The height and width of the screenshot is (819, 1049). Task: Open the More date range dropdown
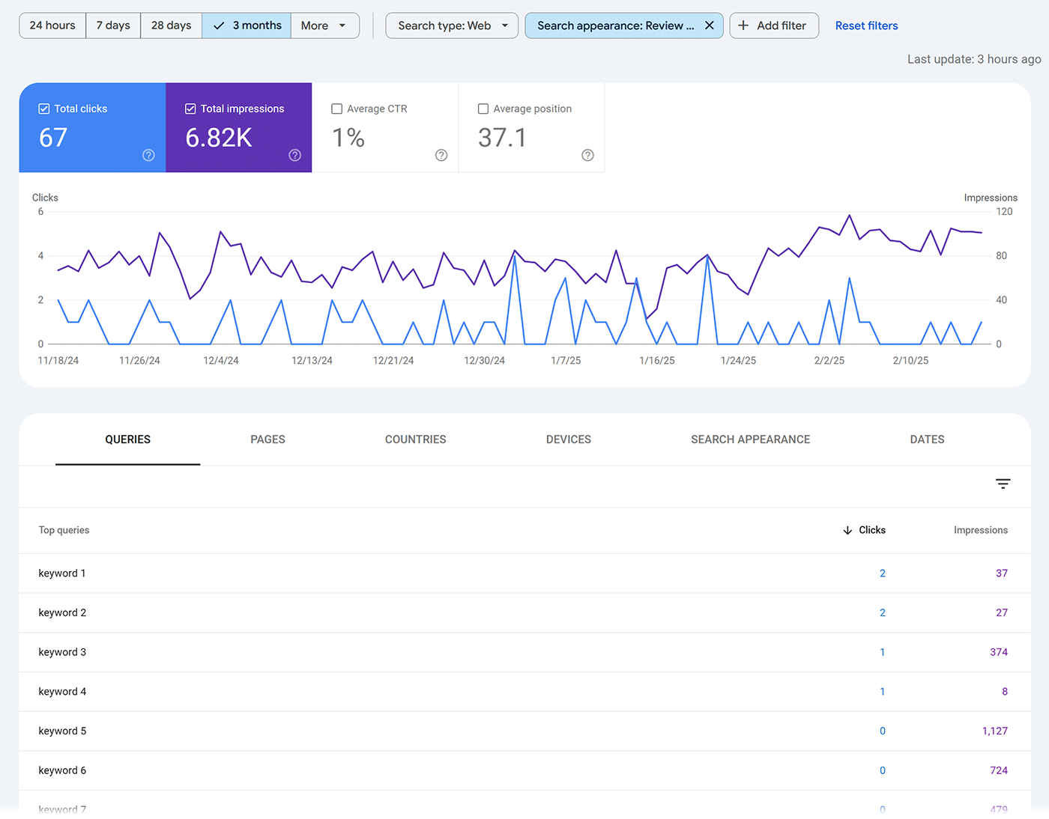pyautogui.click(x=324, y=25)
